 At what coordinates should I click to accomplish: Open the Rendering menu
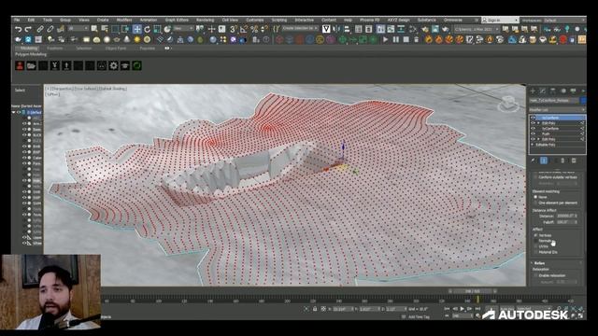click(206, 20)
